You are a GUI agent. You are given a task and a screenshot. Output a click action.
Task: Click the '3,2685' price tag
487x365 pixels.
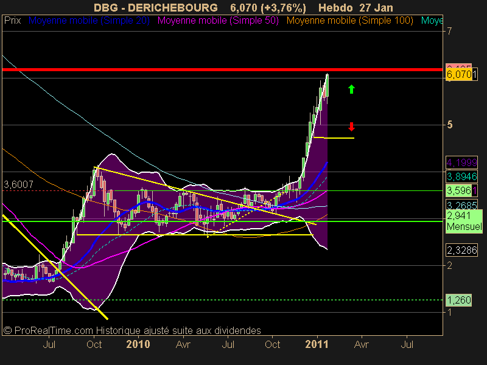[x=461, y=205]
